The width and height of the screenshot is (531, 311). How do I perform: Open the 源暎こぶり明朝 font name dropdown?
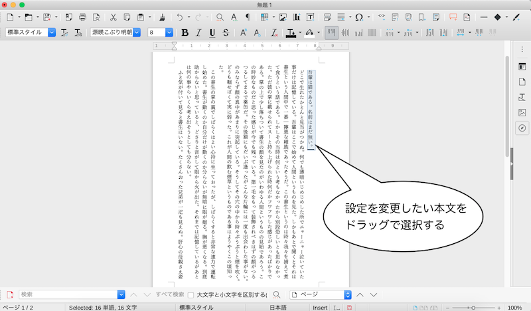click(137, 32)
